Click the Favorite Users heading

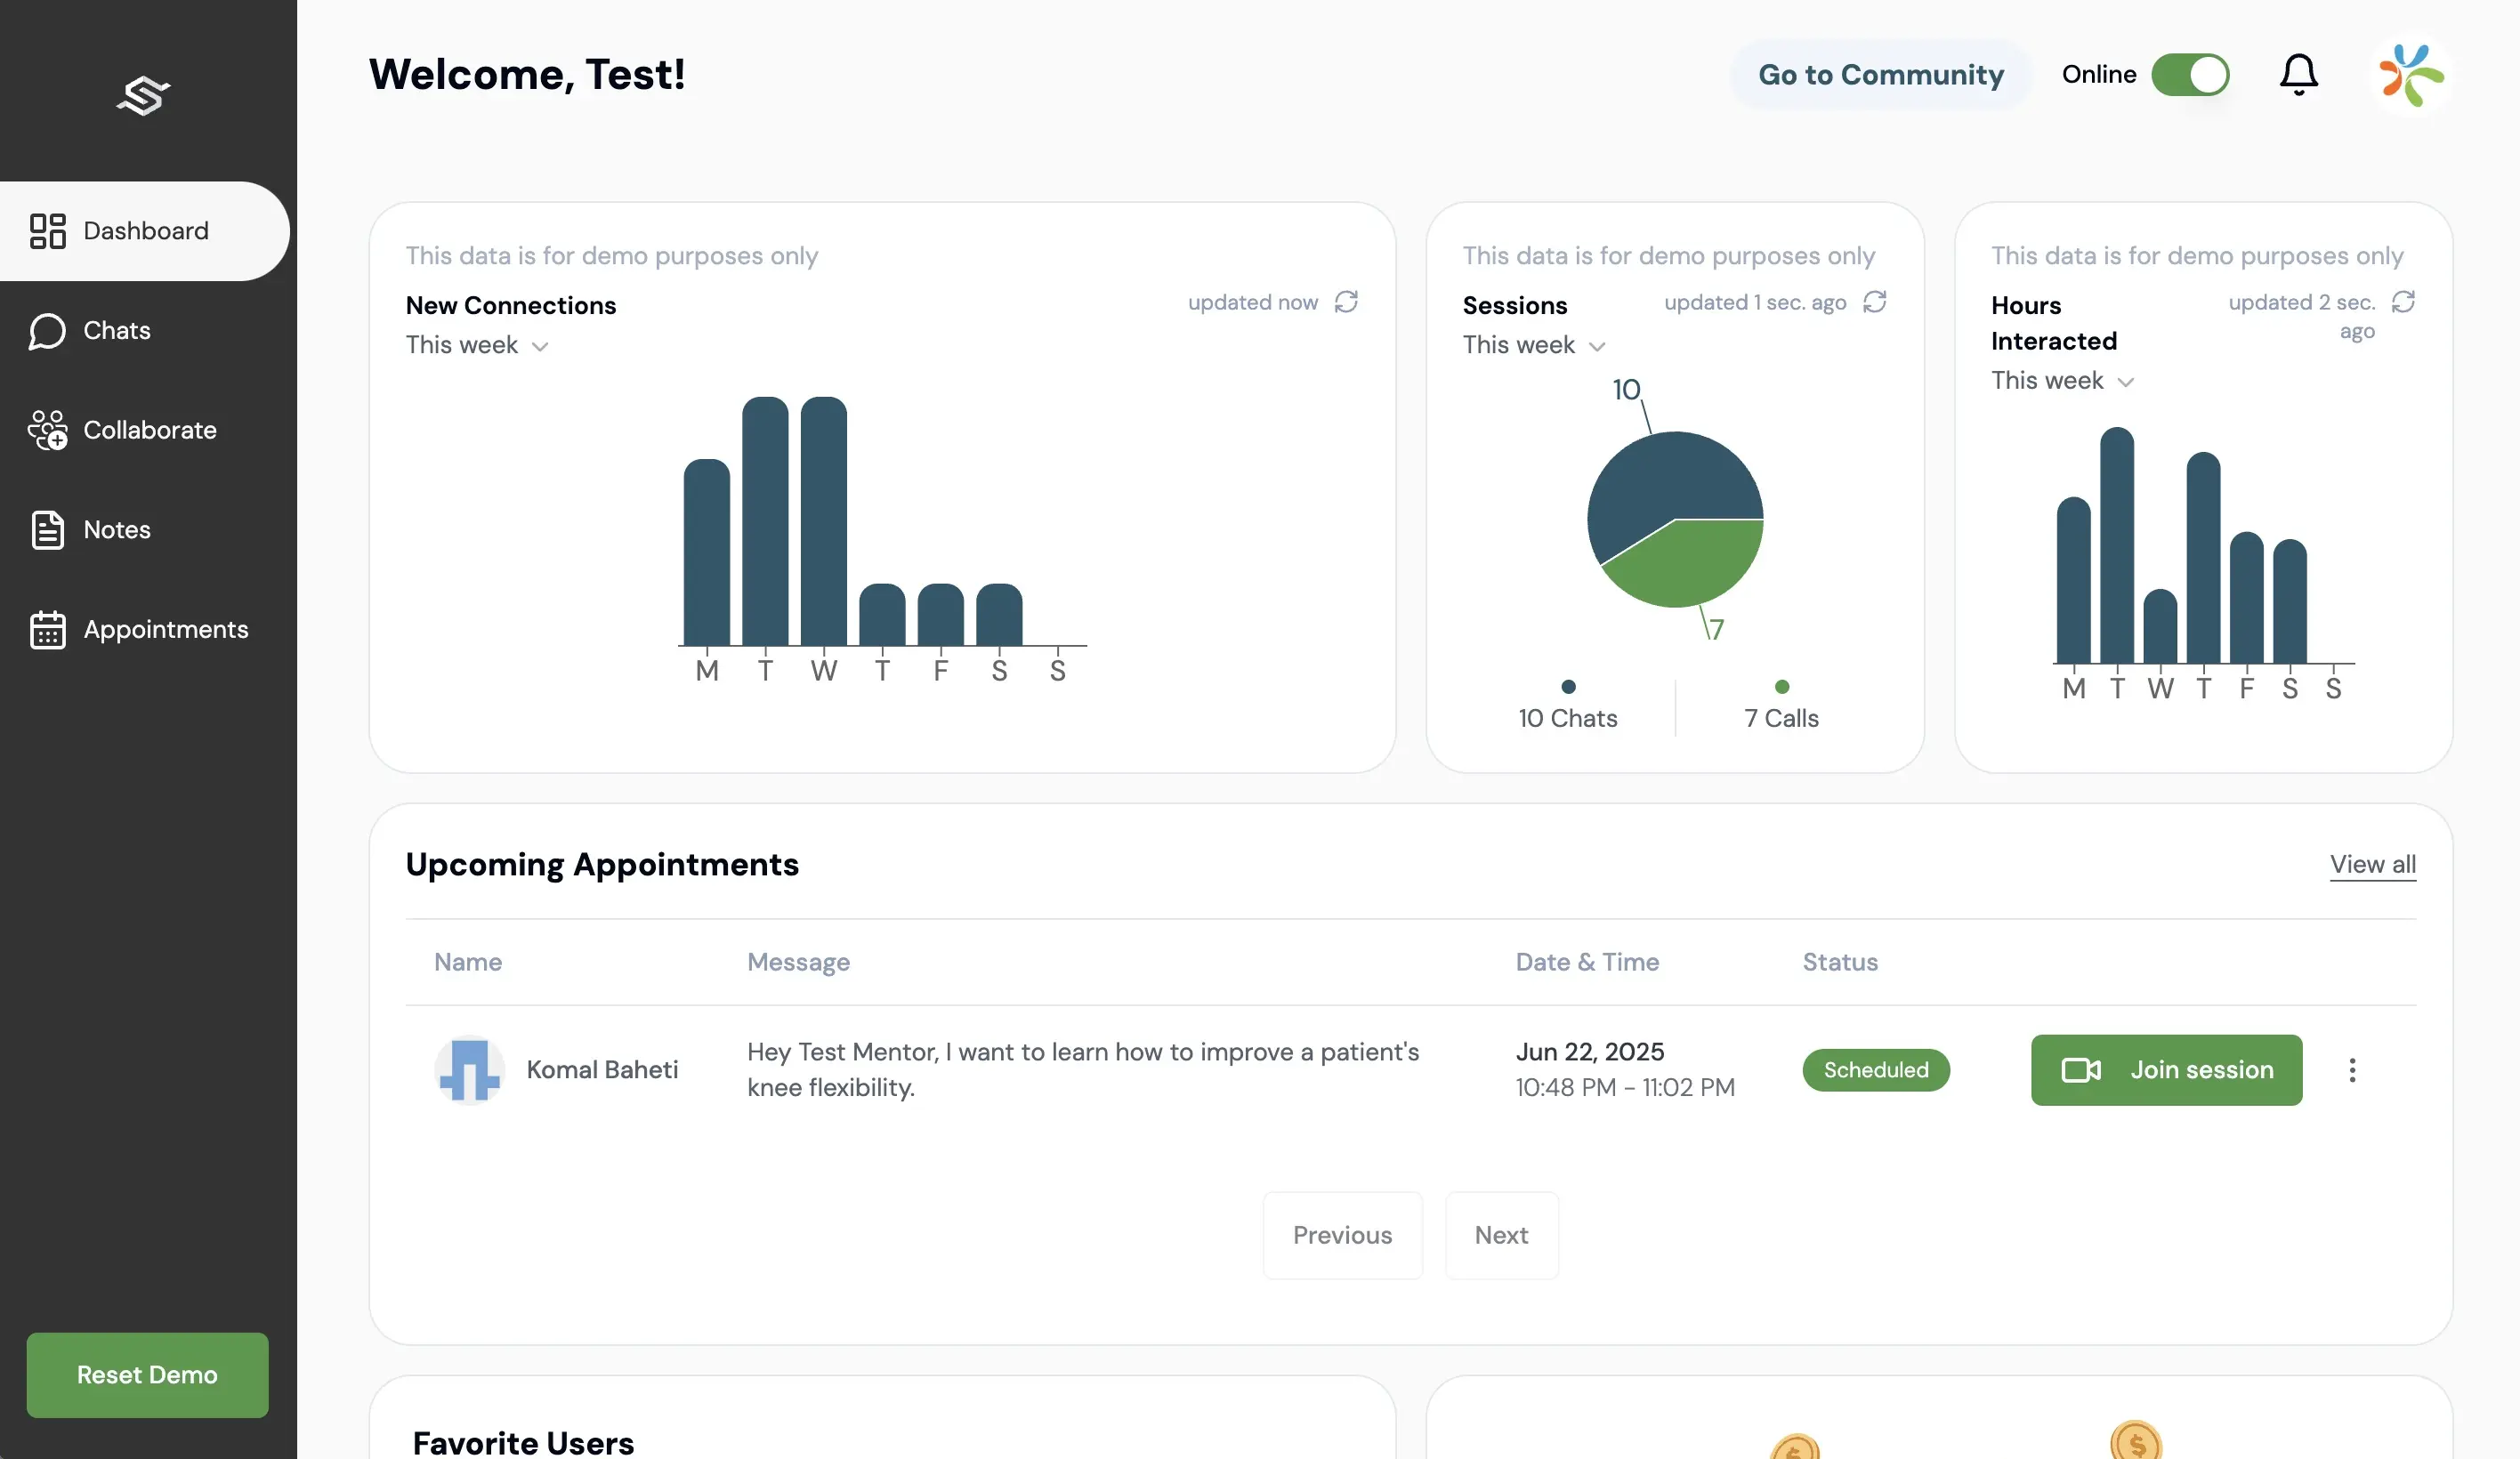523,1443
